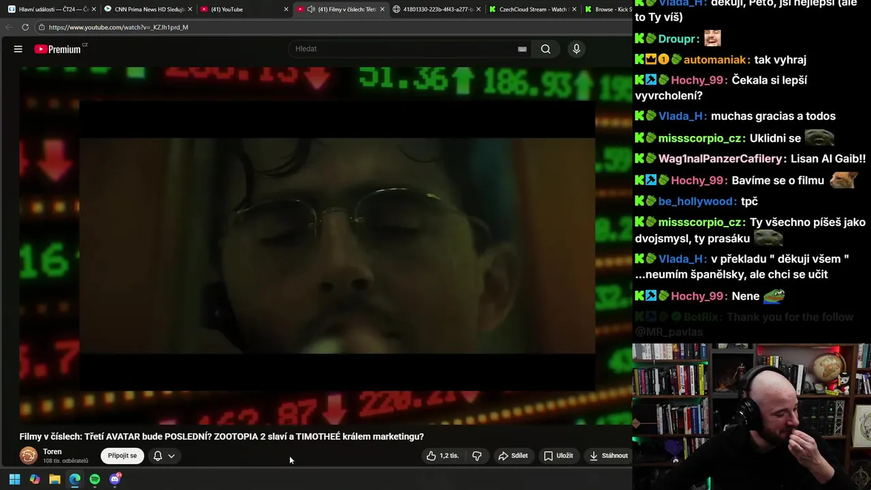871x490 pixels.
Task: Open the on-screen keyboard icon in search box
Action: point(522,49)
